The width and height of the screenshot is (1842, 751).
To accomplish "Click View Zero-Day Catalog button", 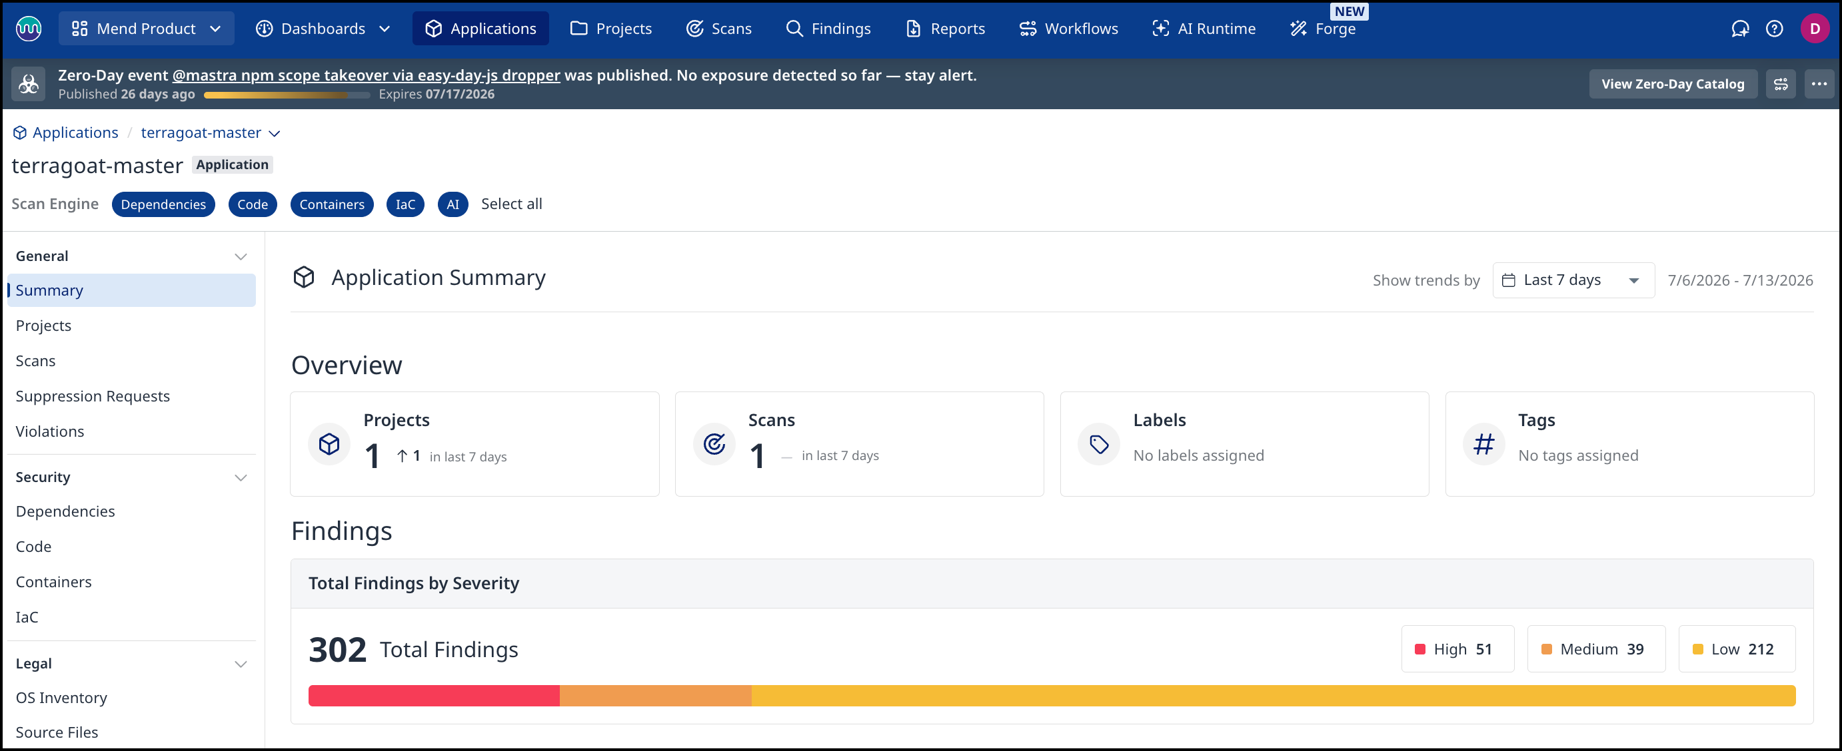I will [1673, 85].
